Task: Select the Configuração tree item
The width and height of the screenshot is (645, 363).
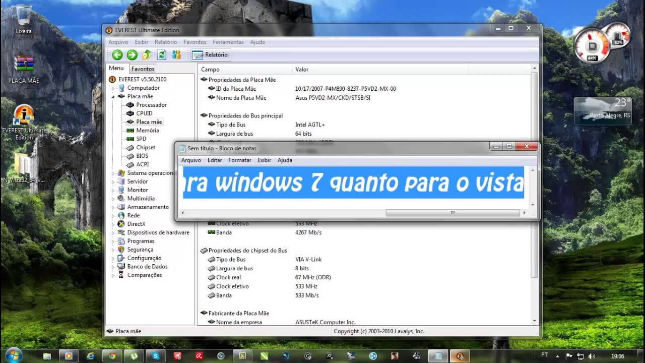Action: [x=144, y=258]
